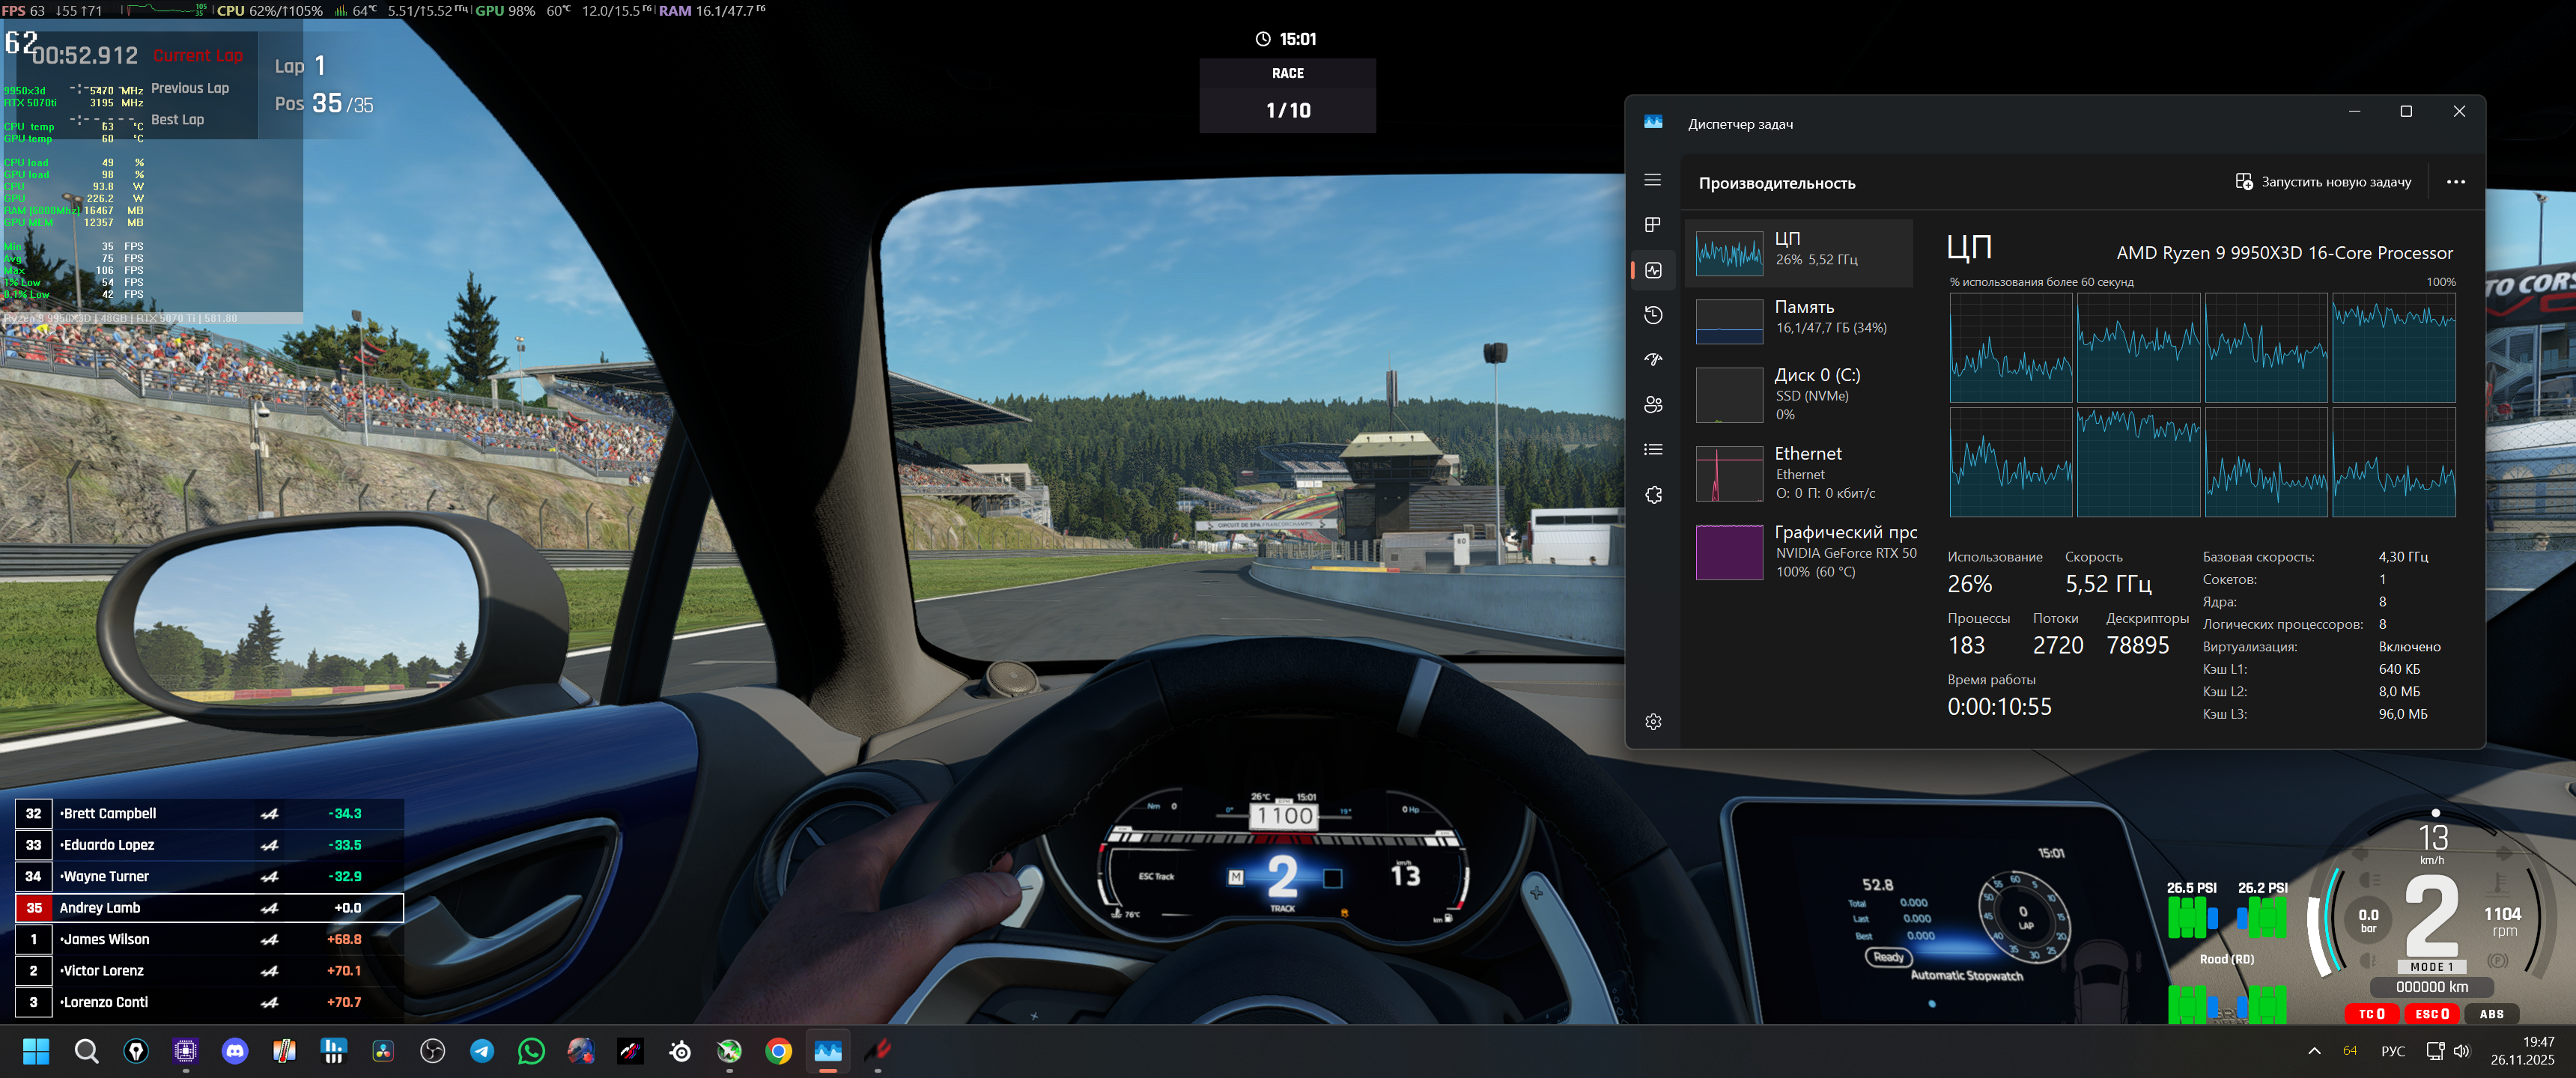
Task: Open the Services puzzle icon in sidebar
Action: [x=1652, y=495]
